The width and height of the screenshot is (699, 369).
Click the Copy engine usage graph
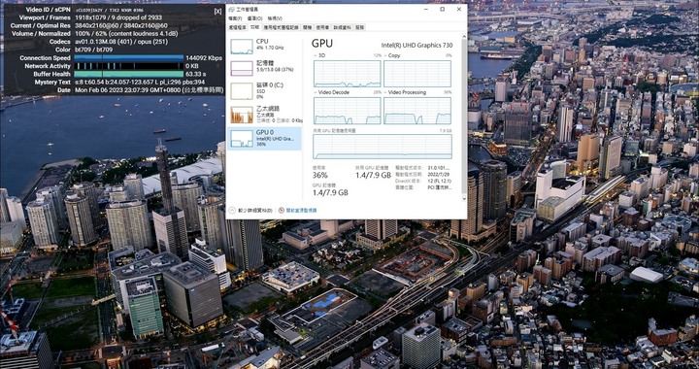pos(417,74)
